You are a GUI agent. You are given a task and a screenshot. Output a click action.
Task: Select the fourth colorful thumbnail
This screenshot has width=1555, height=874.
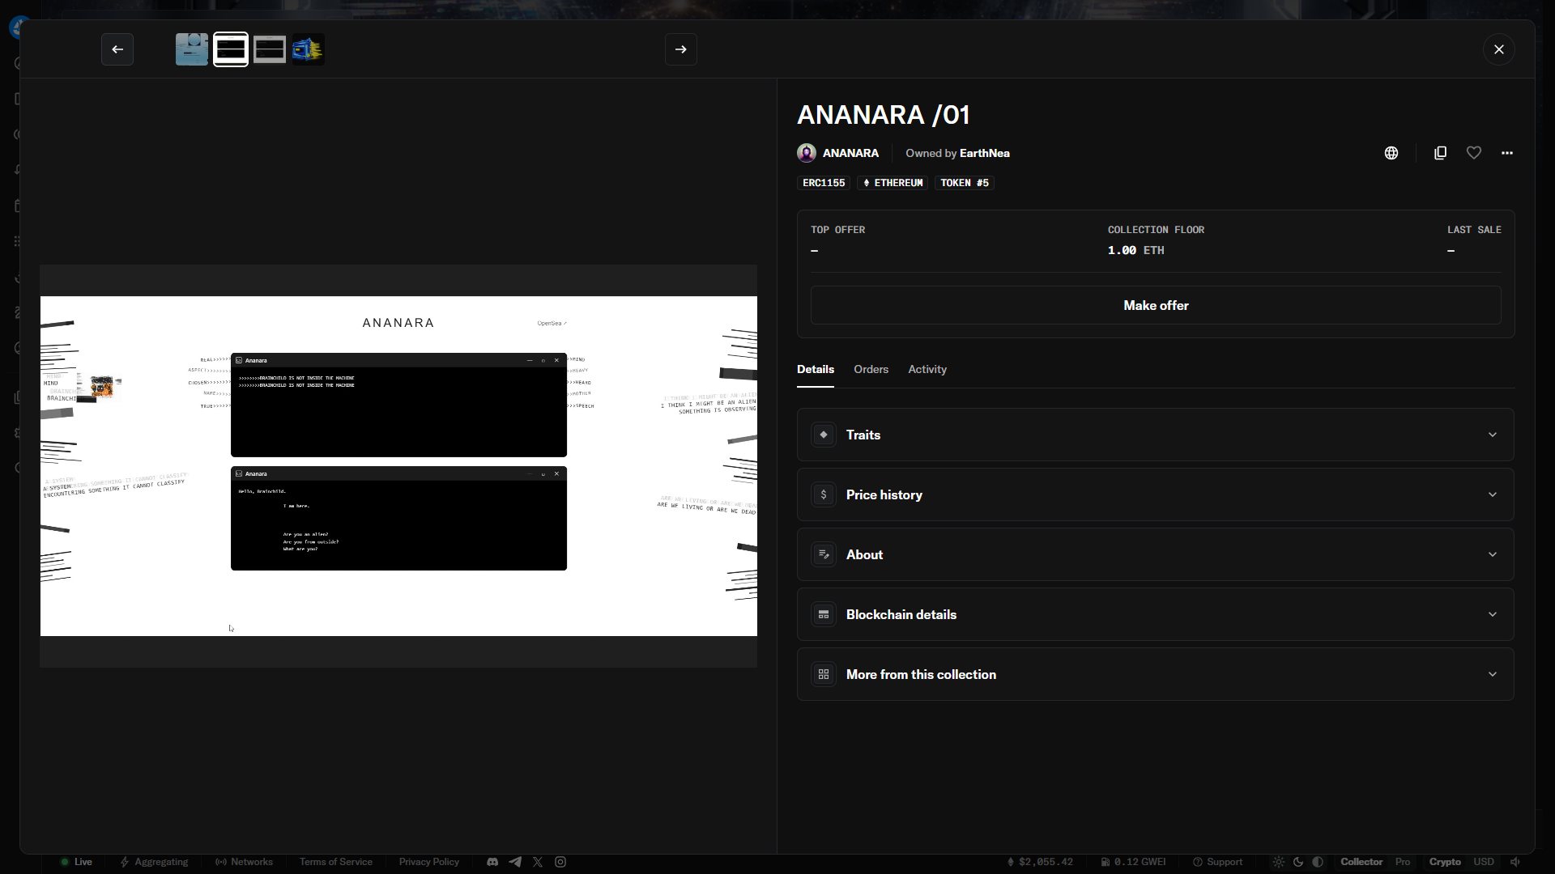[308, 49]
